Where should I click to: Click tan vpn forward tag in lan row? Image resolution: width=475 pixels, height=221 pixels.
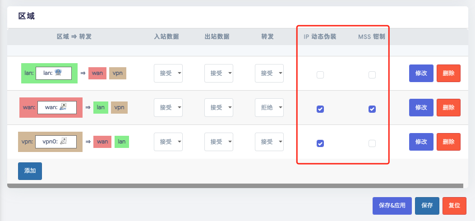click(x=118, y=73)
